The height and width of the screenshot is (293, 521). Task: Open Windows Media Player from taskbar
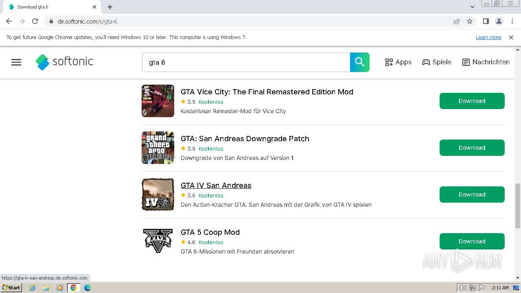pos(60,288)
